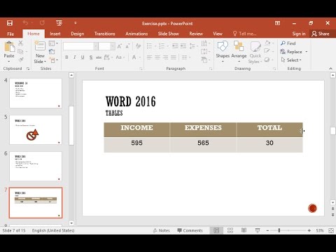
Task: Expand the Replace dropdown arrow
Action: coord(307,52)
